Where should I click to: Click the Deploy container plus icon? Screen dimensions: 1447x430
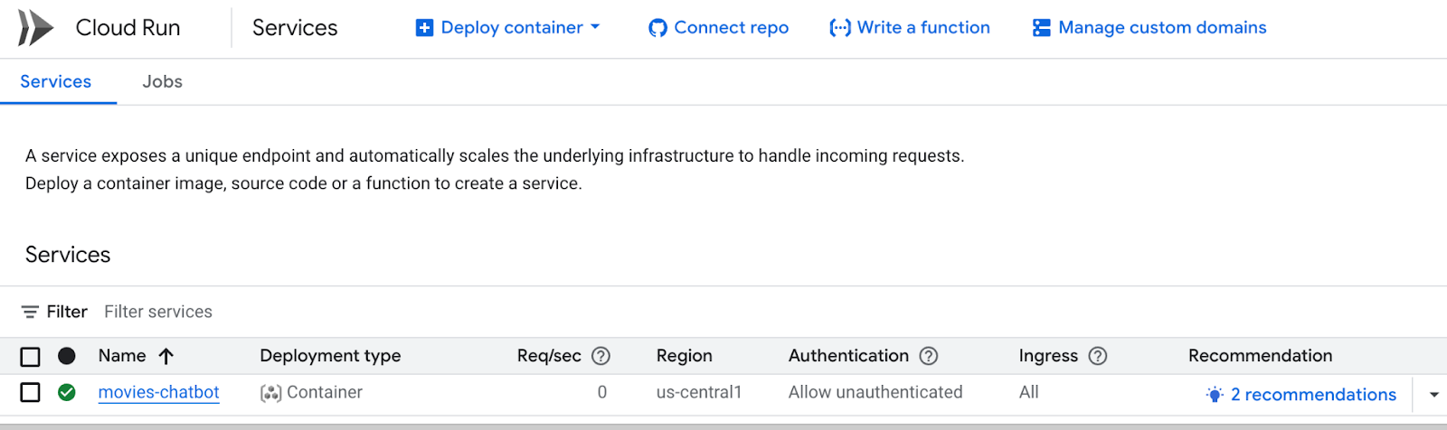[x=424, y=28]
